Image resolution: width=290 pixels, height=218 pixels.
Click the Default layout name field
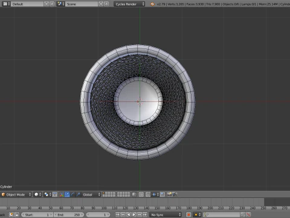click(27, 4)
